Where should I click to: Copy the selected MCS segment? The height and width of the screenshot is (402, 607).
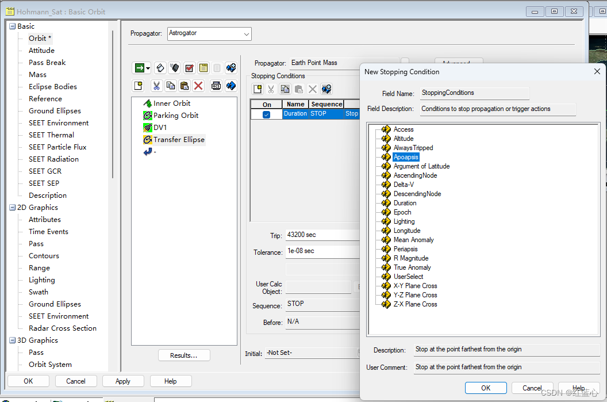[170, 86]
